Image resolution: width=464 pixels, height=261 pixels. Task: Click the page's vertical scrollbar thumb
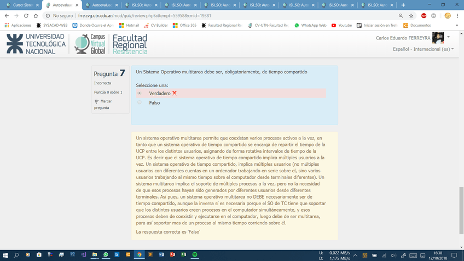tap(461, 202)
